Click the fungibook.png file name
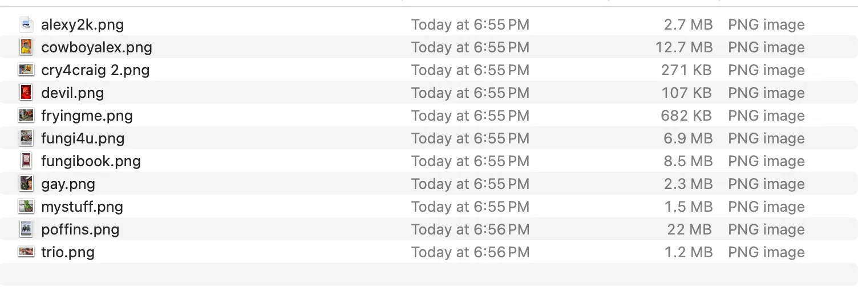 coord(91,161)
